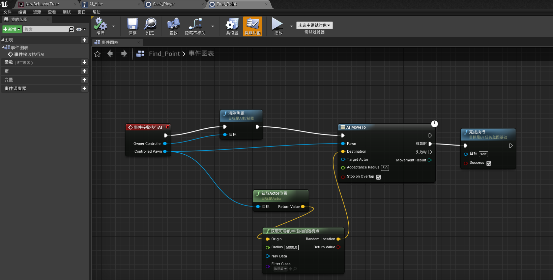Open the Filter Class select-class dropdown
The width and height of the screenshot is (553, 280).
280,269
